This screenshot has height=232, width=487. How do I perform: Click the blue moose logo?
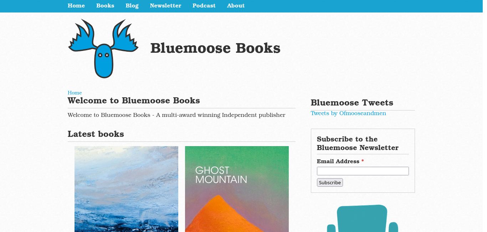pyautogui.click(x=103, y=48)
